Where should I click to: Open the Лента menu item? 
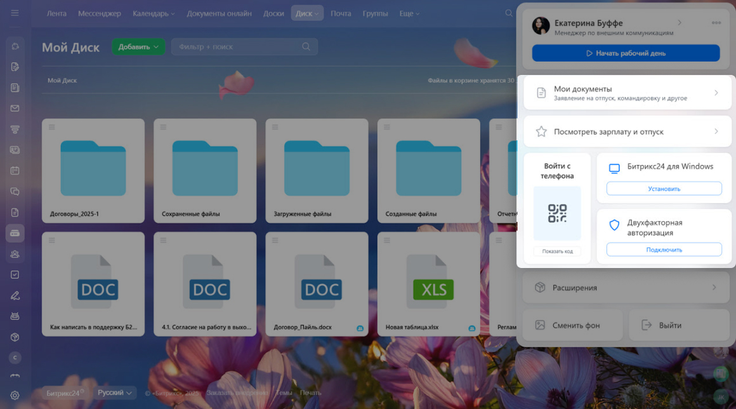coord(56,13)
